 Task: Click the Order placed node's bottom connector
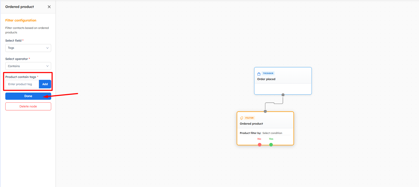pos(283,95)
